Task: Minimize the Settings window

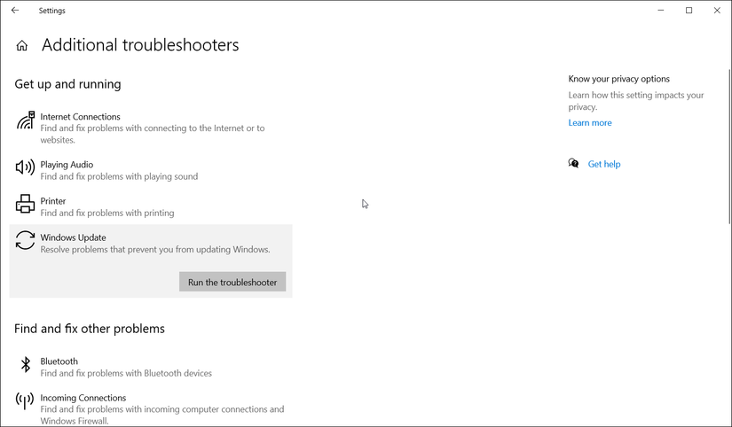Action: point(660,11)
